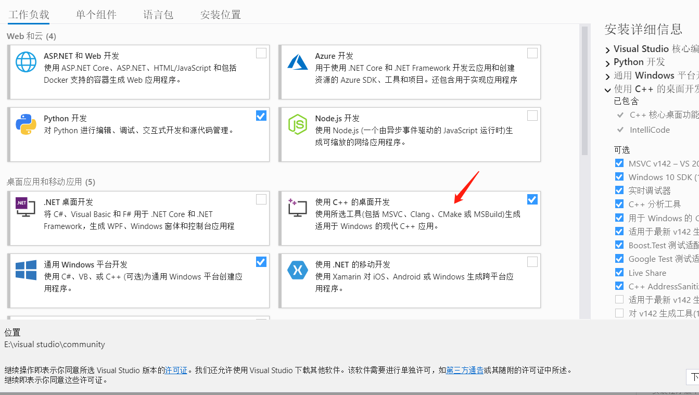Select the 使用 .NET 的移动开发 card title
The image size is (699, 395).
352,264
